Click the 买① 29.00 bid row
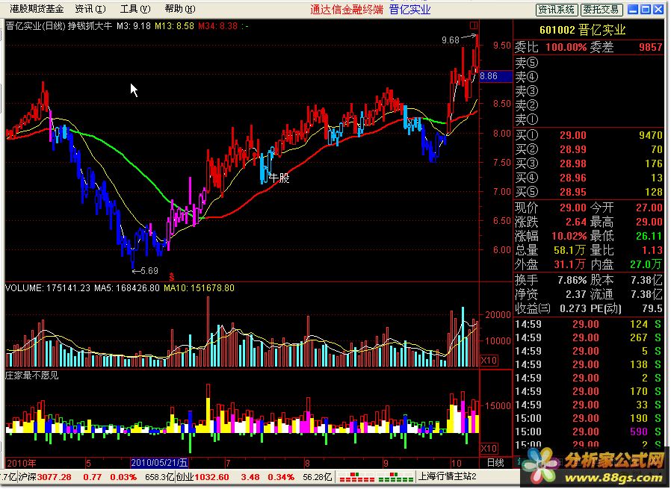Image resolution: width=671 pixels, height=489 pixels. 589,135
